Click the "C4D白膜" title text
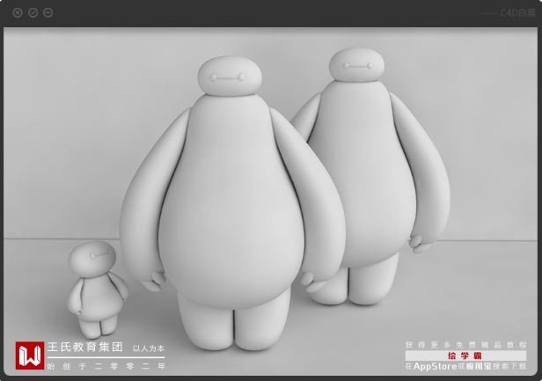This screenshot has width=542, height=381. click(x=517, y=13)
